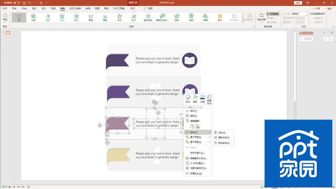Choose Edit Alt Text in context menu
Screen dimensions: 336x189
pyautogui.click(x=197, y=159)
